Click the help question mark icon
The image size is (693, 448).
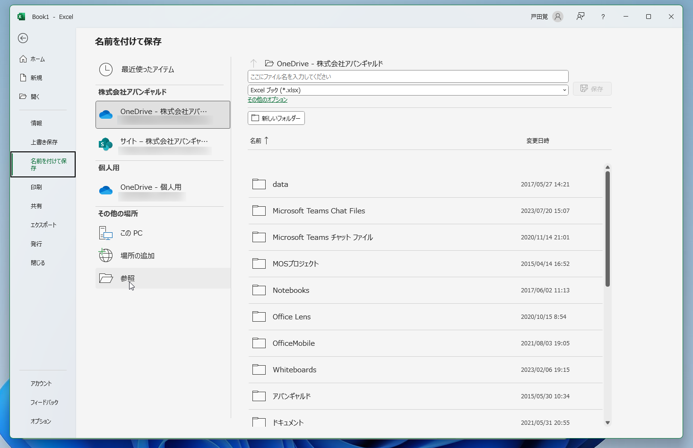point(603,17)
